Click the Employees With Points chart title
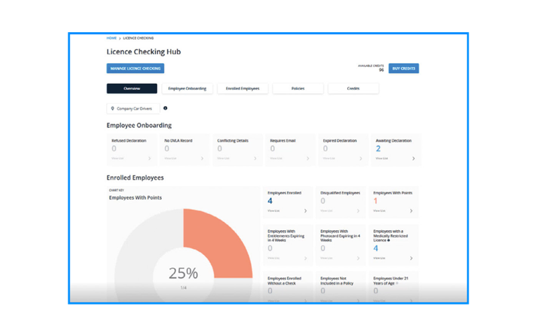This screenshot has height=322, width=537. [136, 197]
